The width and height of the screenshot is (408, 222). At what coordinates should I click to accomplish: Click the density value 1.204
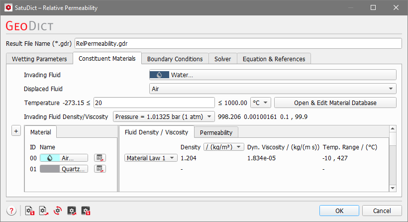point(189,158)
